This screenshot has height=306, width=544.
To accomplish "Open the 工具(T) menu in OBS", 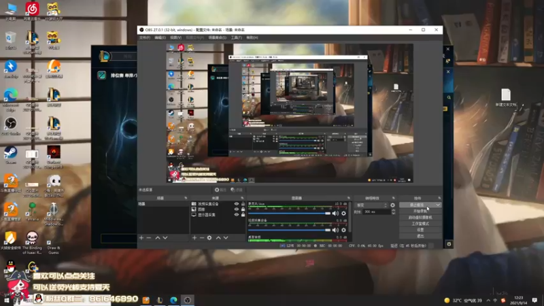I will point(236,37).
